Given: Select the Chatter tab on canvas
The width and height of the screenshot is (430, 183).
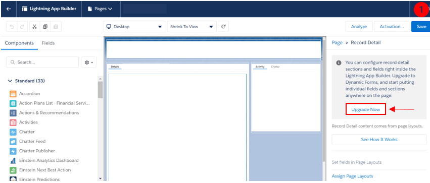Looking at the screenshot, I should point(275,67).
